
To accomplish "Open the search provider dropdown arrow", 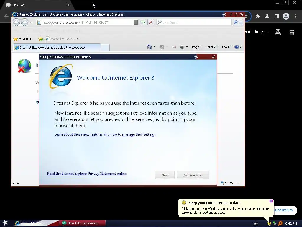I will pos(241,22).
